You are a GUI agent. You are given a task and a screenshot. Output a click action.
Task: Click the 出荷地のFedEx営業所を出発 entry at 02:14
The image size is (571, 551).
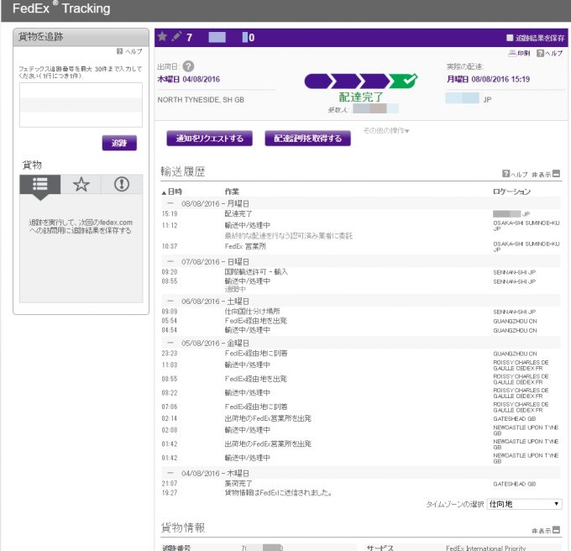(x=268, y=418)
